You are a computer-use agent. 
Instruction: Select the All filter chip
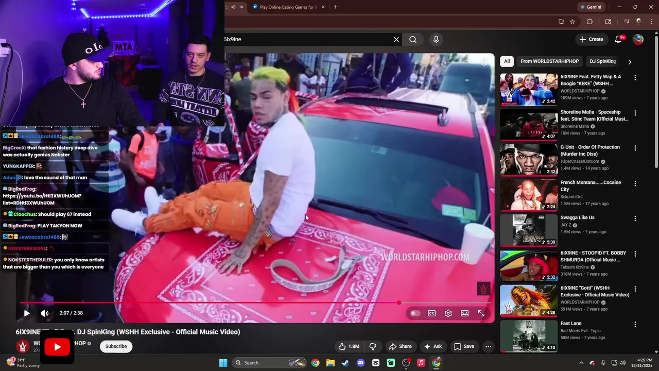tap(507, 61)
